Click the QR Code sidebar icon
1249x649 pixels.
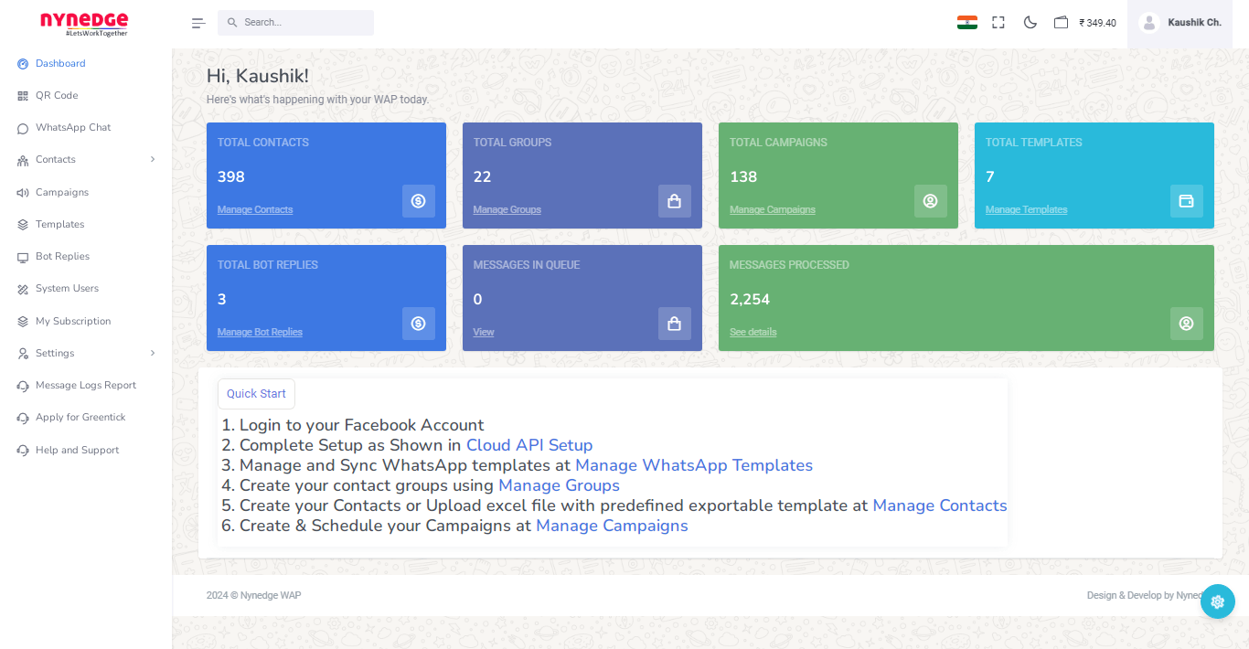23,96
